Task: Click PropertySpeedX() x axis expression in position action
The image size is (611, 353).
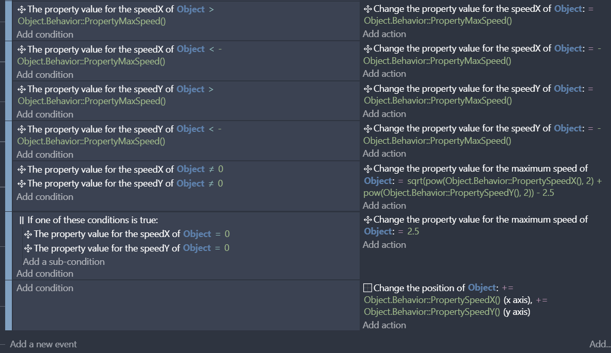Action: [x=432, y=300]
